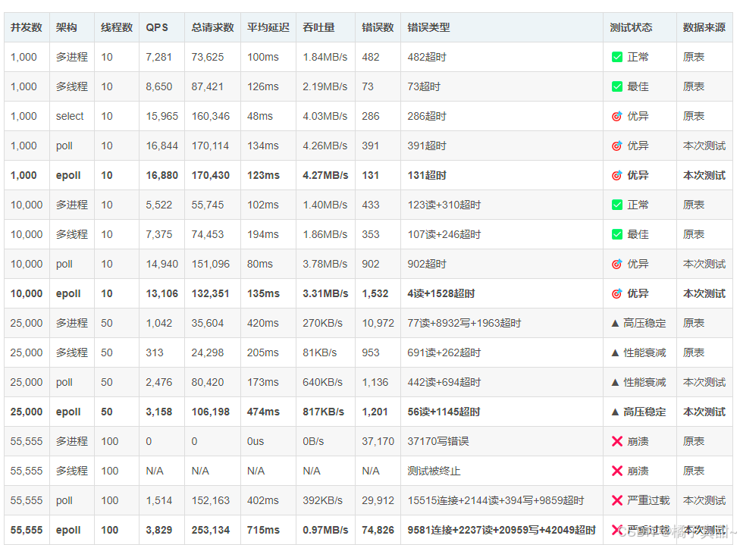Click the red X in the 55,555 poll row
This screenshot has height=545, width=740.
pyautogui.click(x=617, y=500)
